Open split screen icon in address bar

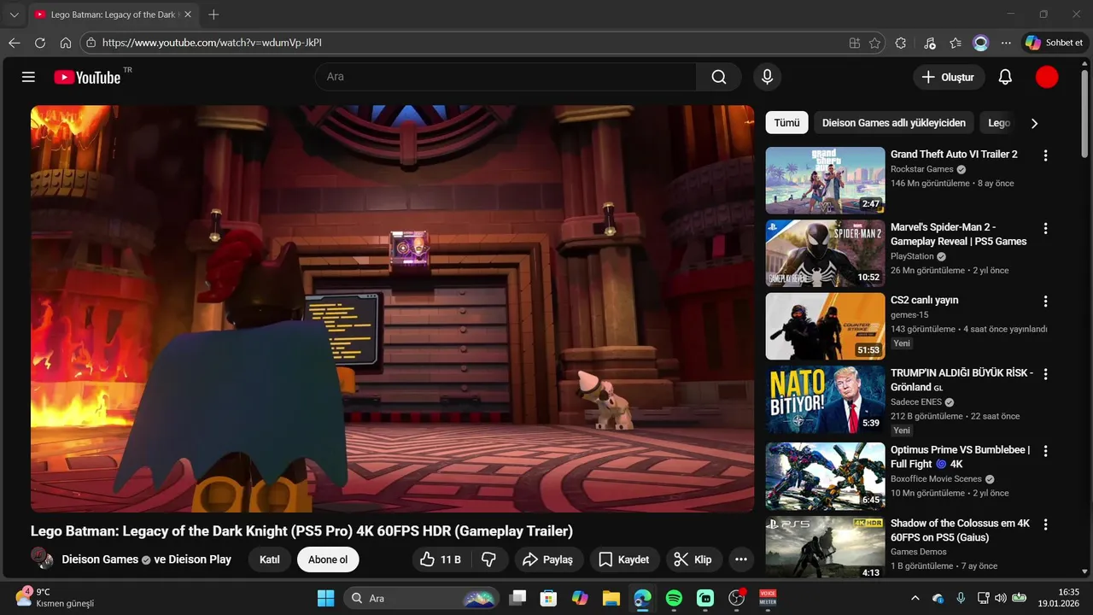pyautogui.click(x=855, y=43)
